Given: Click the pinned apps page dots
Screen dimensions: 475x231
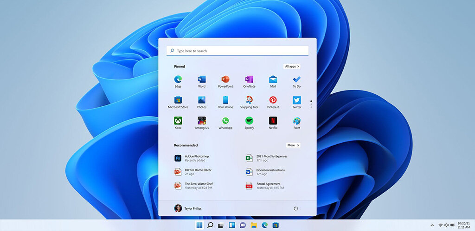Looking at the screenshot, I should tap(311, 104).
